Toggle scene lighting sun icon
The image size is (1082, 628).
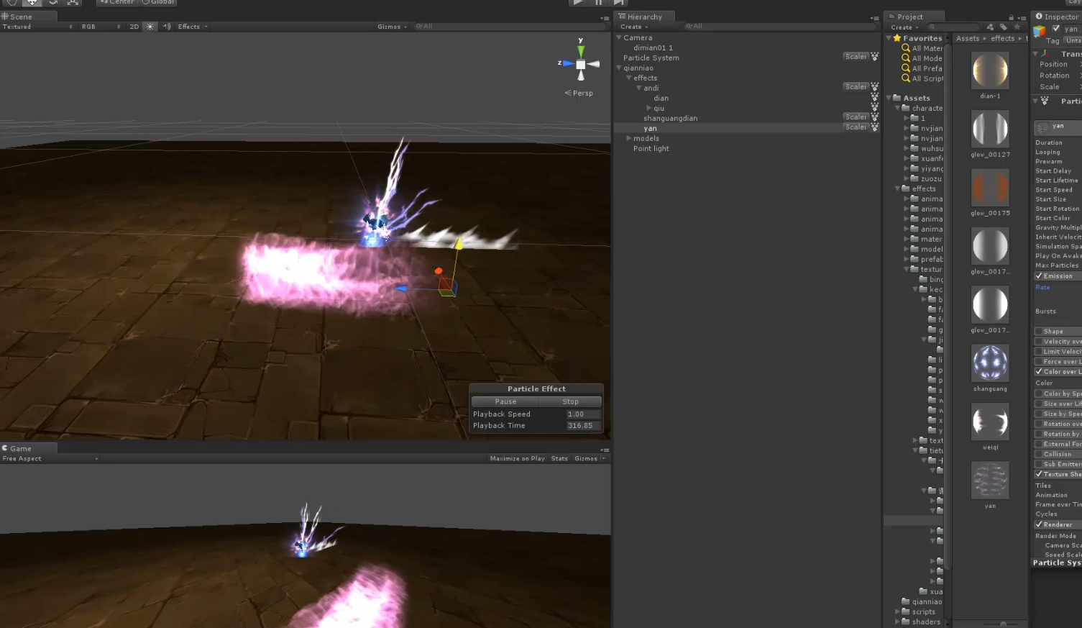click(150, 27)
